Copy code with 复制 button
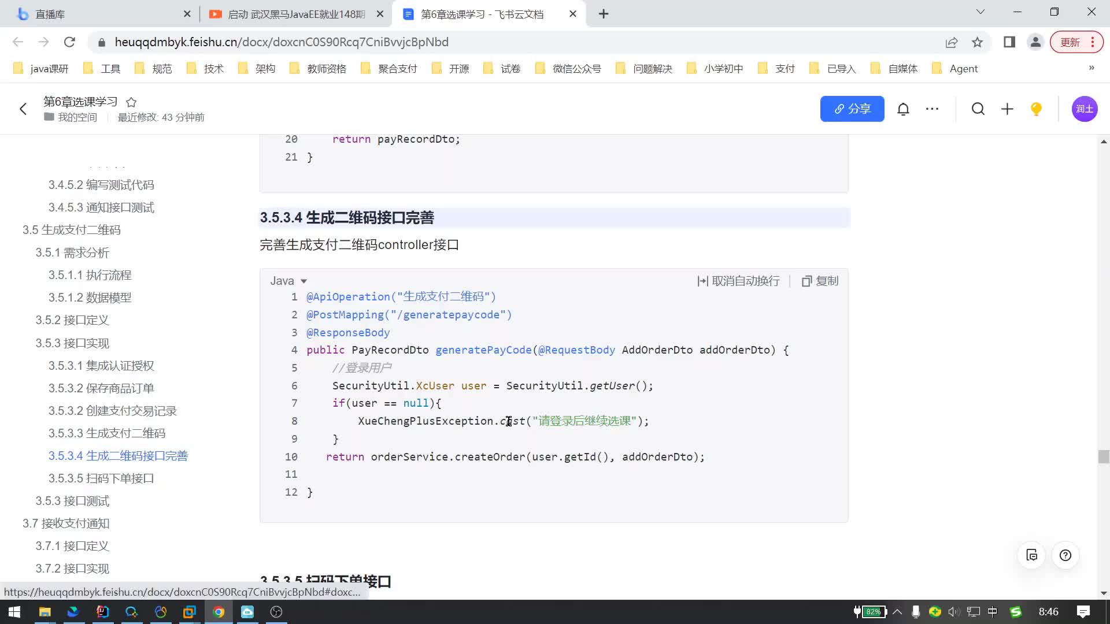The image size is (1110, 624). click(820, 281)
